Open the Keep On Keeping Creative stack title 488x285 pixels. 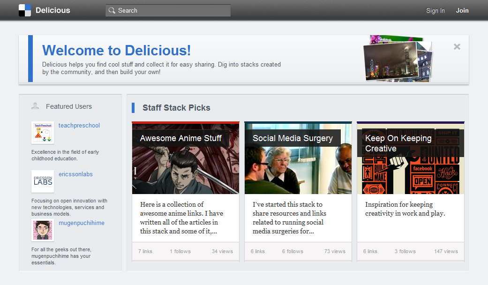(x=398, y=143)
